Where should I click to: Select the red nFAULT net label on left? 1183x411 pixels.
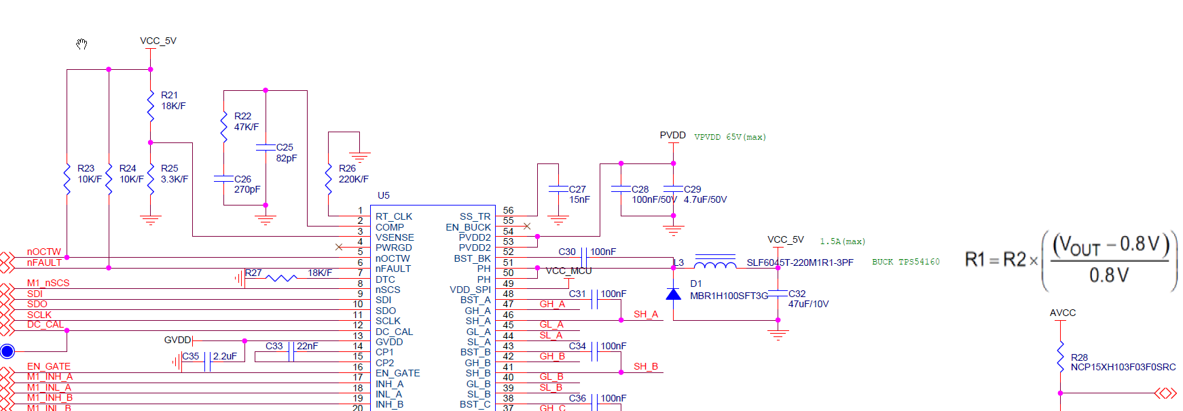pyautogui.click(x=44, y=262)
